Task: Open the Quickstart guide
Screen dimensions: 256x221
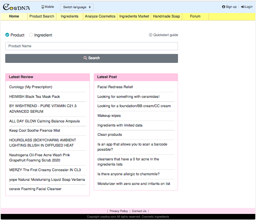Action: point(163,35)
